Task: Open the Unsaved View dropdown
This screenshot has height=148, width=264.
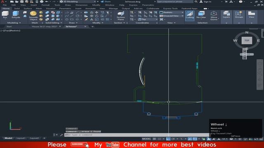Action: tap(172, 16)
